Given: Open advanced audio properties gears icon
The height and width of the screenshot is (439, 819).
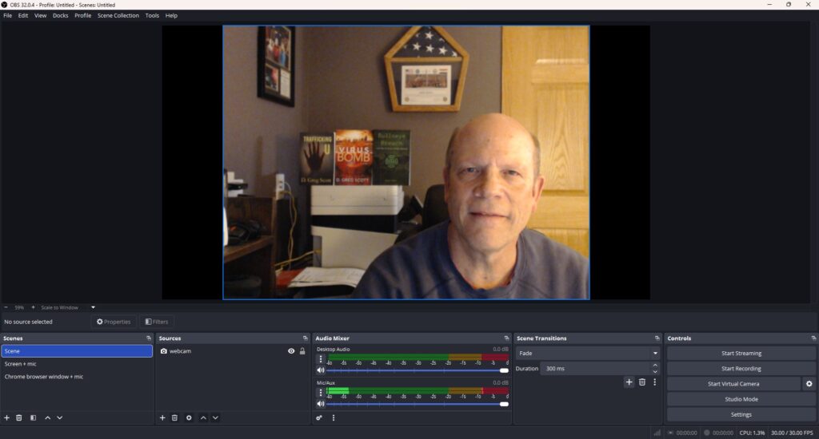Looking at the screenshot, I should pos(318,417).
